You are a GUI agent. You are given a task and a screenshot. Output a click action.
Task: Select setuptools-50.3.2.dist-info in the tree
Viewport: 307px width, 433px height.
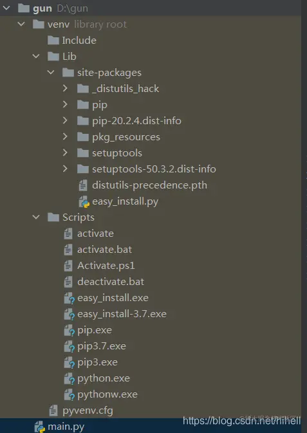click(x=154, y=169)
